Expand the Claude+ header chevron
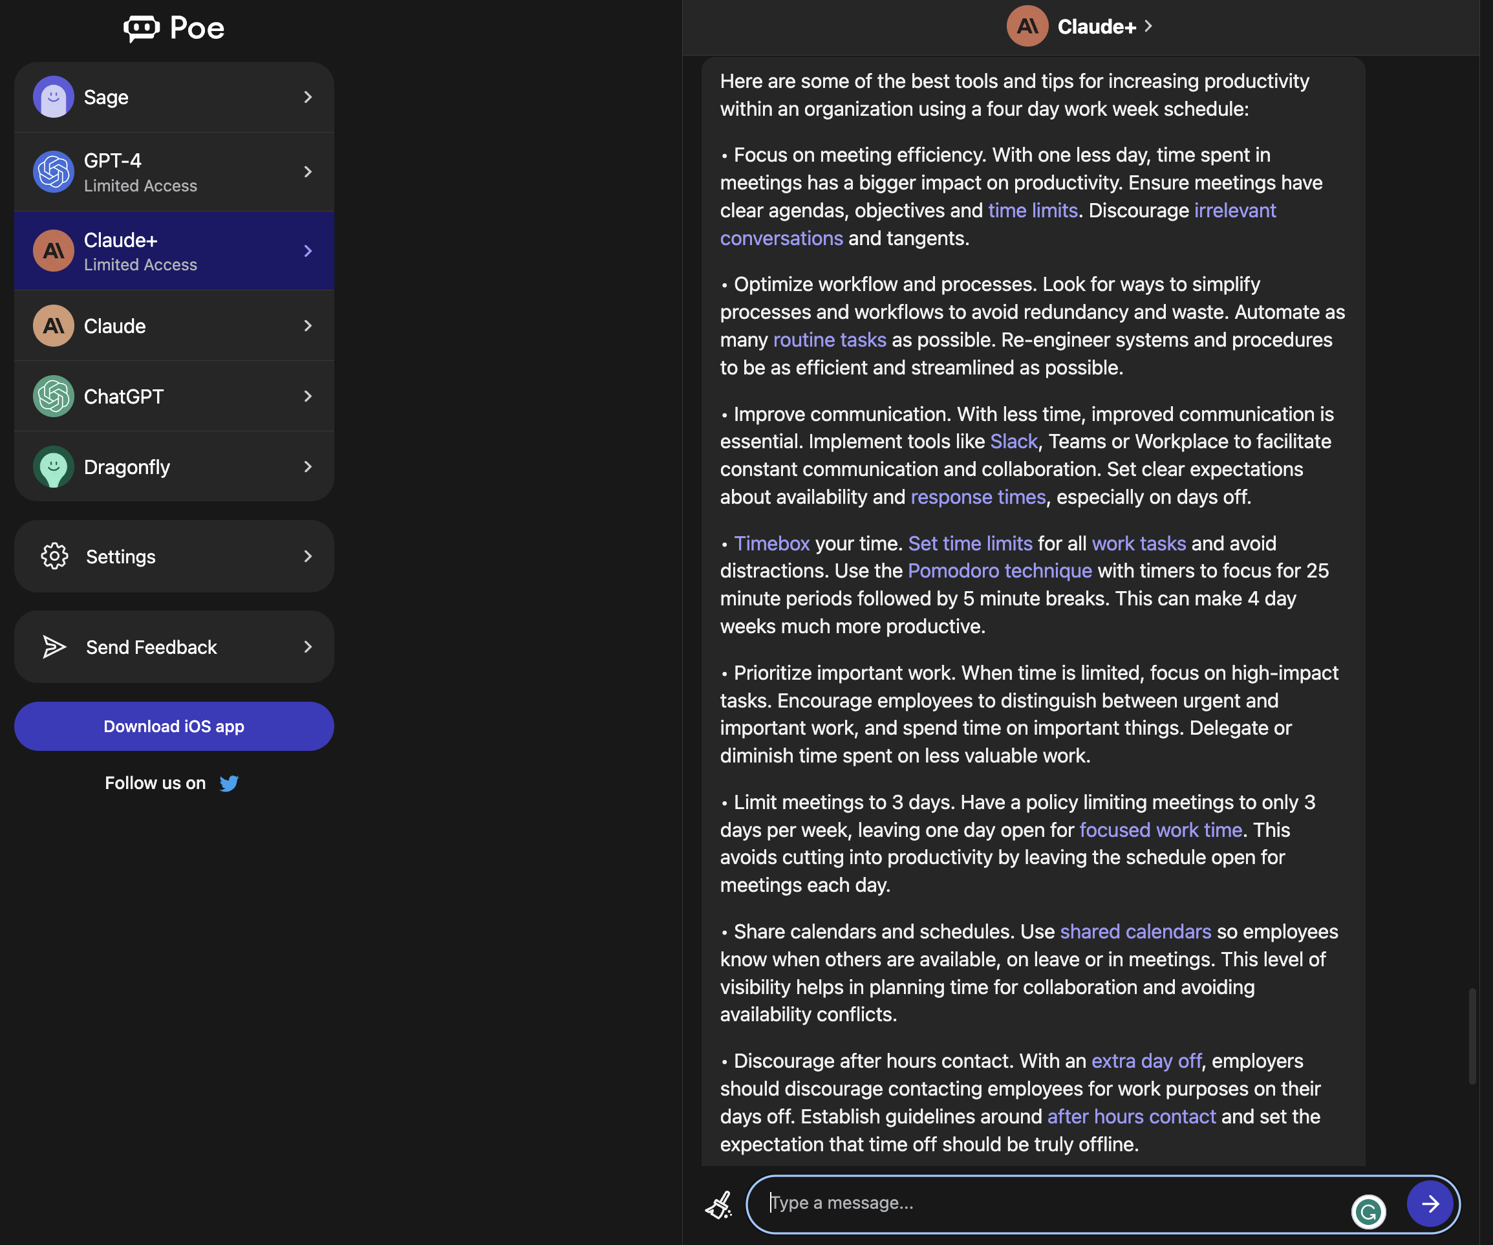The height and width of the screenshot is (1245, 1493). point(1149,26)
